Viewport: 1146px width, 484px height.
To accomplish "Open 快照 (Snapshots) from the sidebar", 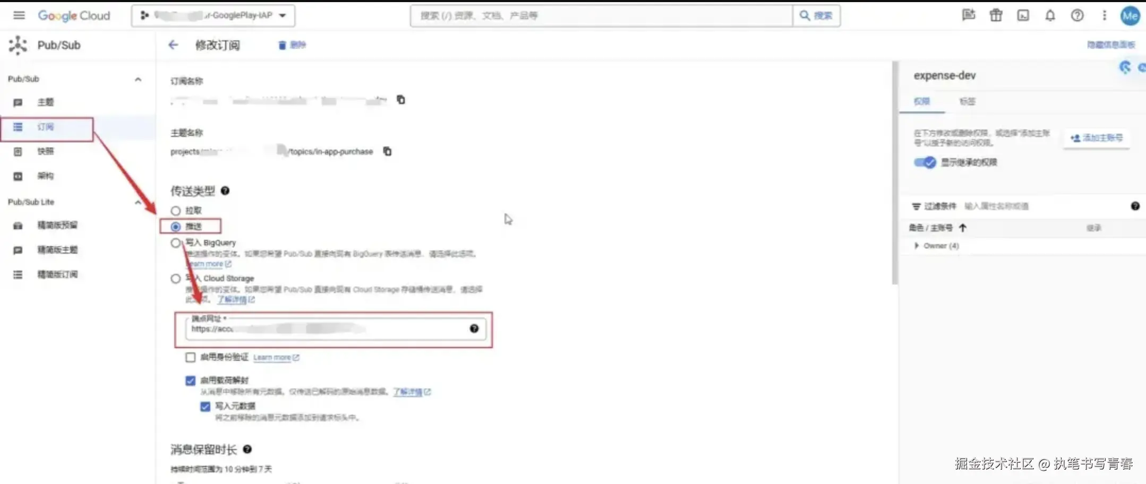I will pos(46,151).
